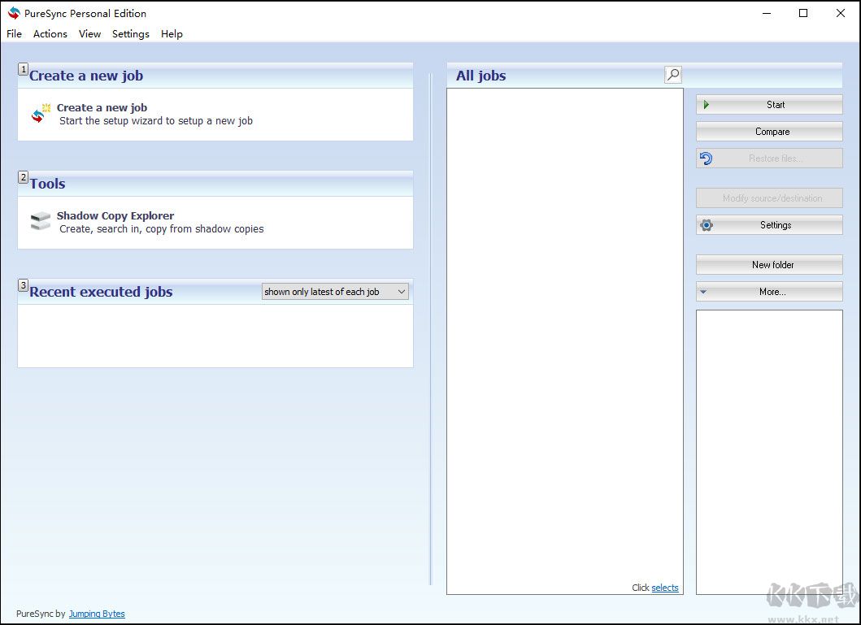Click the blue restore arrow icon
This screenshot has width=861, height=625.
click(x=707, y=158)
